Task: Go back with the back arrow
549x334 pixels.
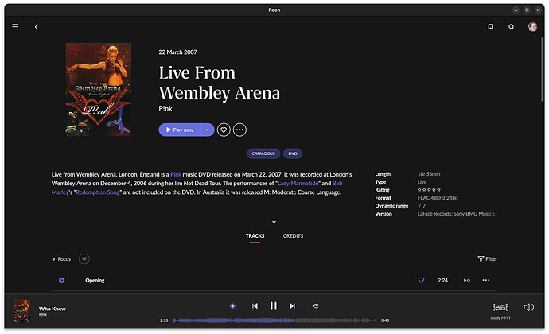Action: click(37, 26)
